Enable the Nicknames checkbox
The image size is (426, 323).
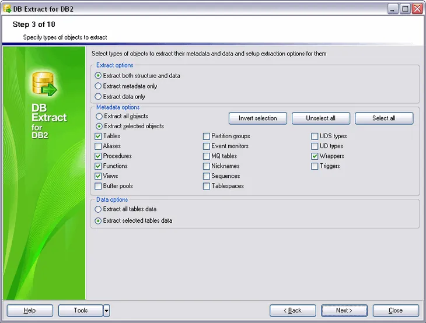(207, 166)
